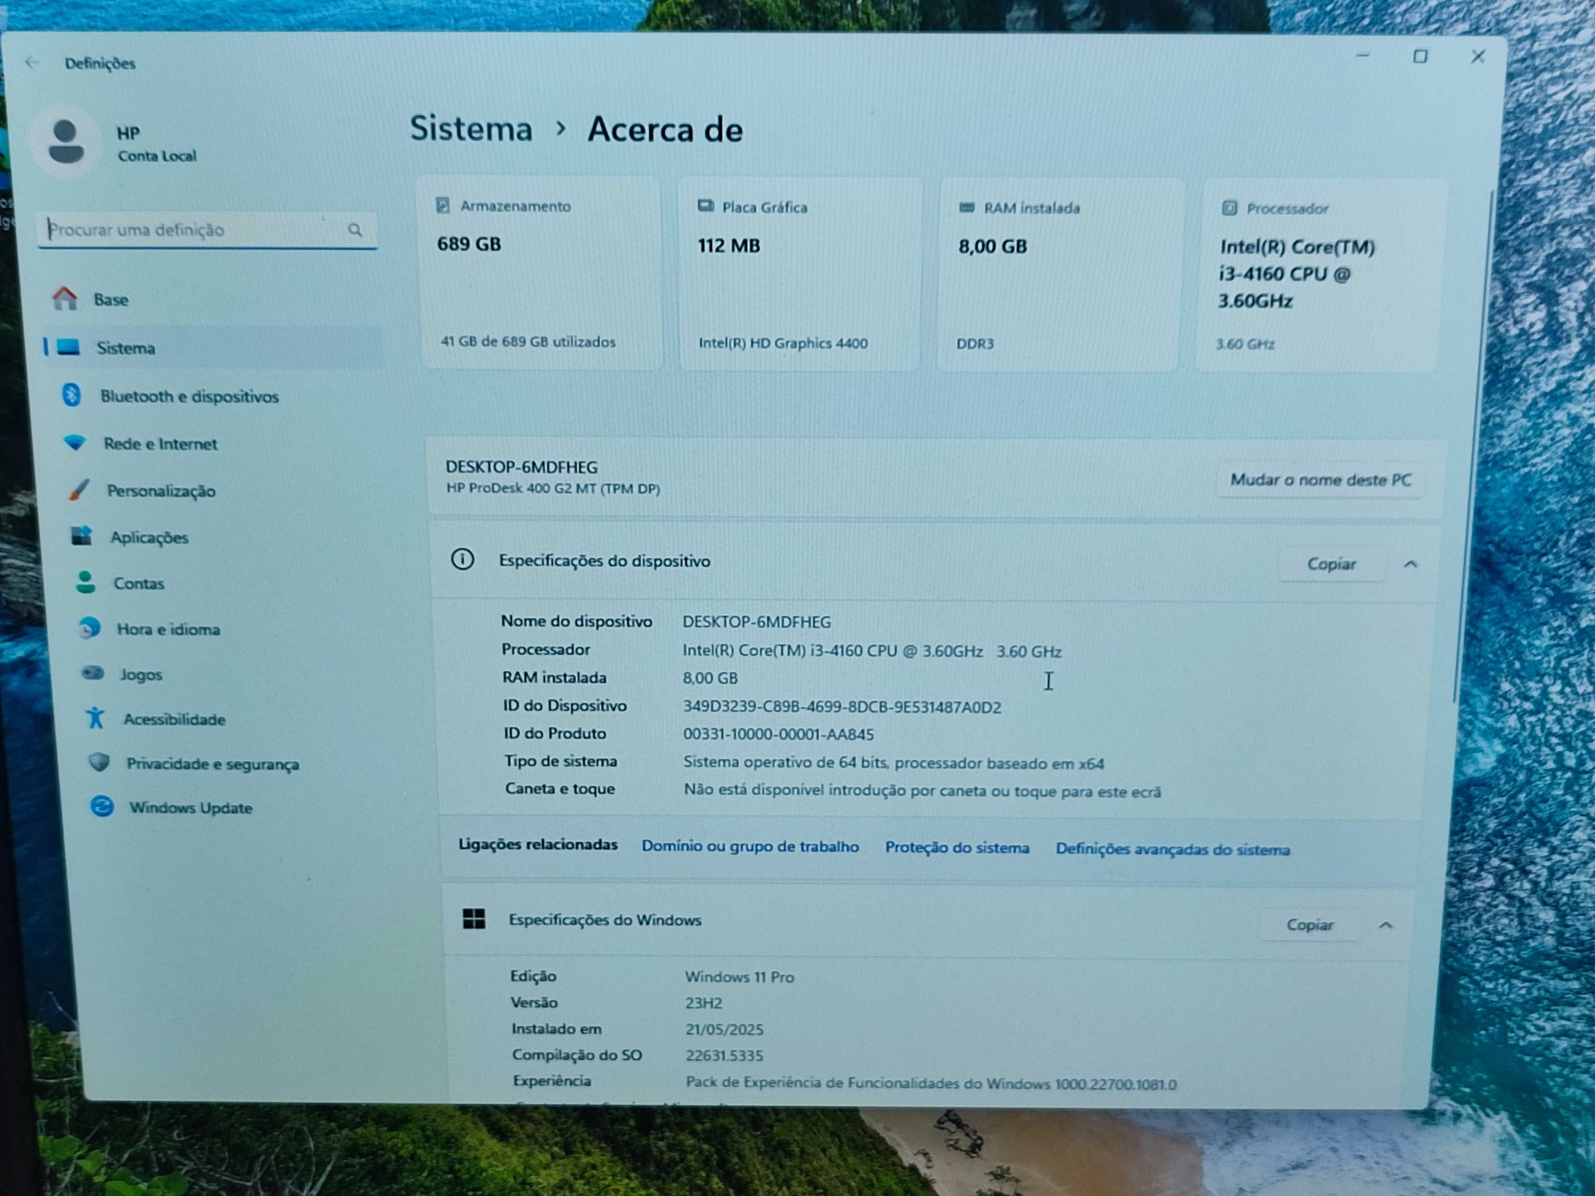Click the Base home icon

point(65,299)
